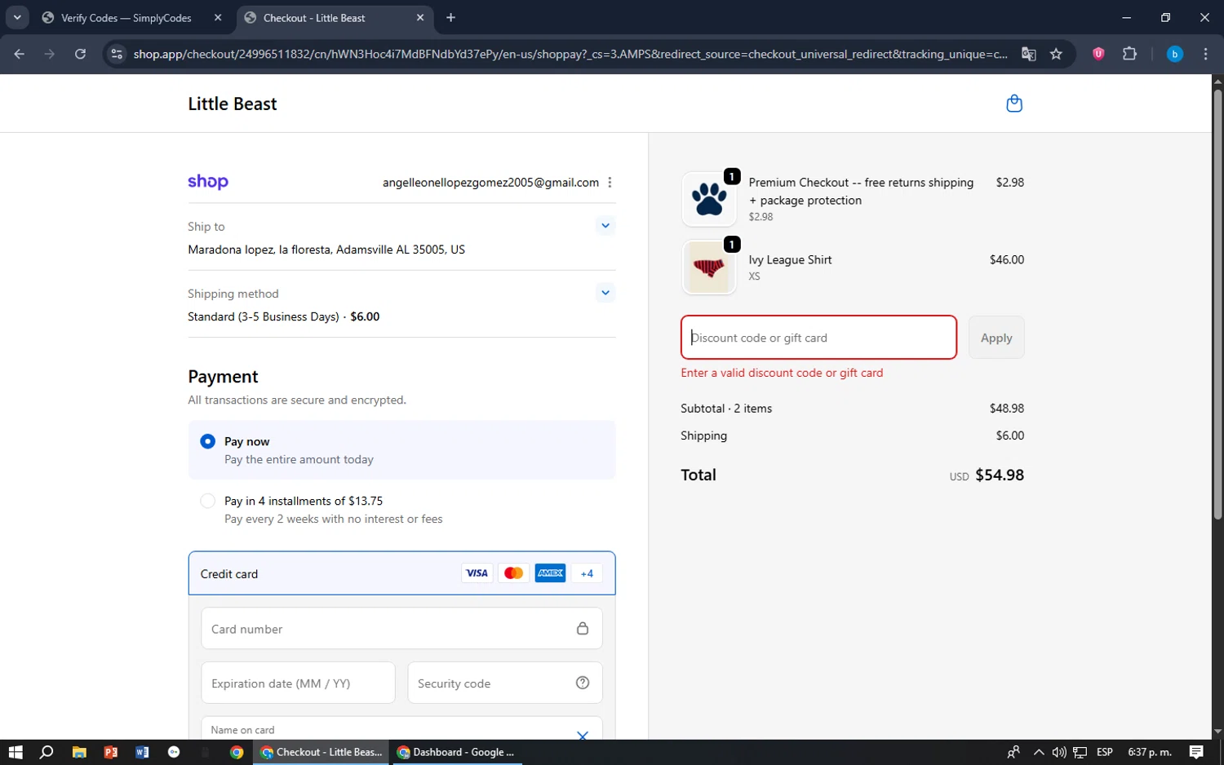Click the Standard shipping $6.00 text

pyautogui.click(x=283, y=316)
